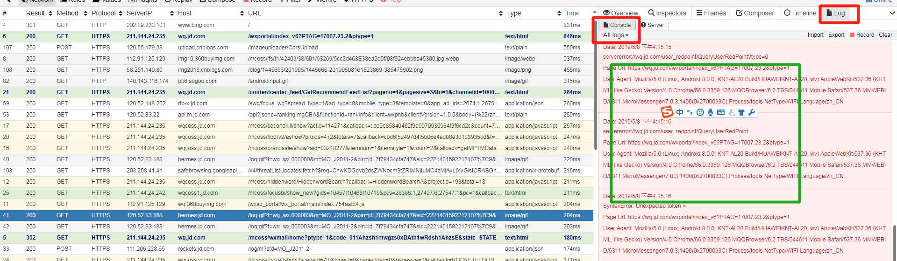
Task: Sort by URL column arrows
Action: pos(501,14)
